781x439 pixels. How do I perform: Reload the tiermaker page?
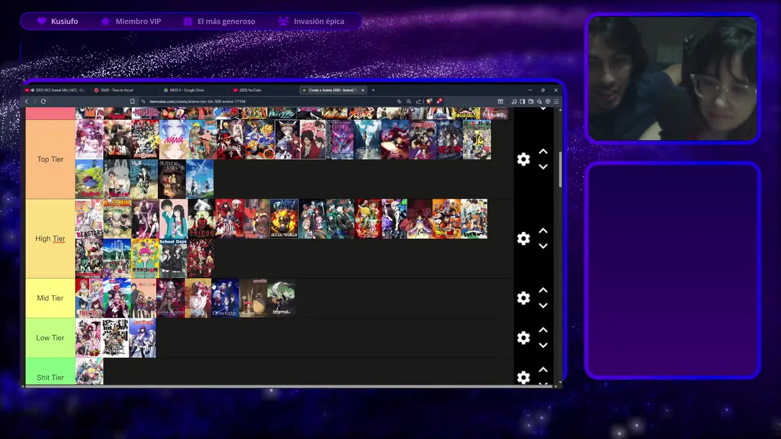[x=43, y=101]
